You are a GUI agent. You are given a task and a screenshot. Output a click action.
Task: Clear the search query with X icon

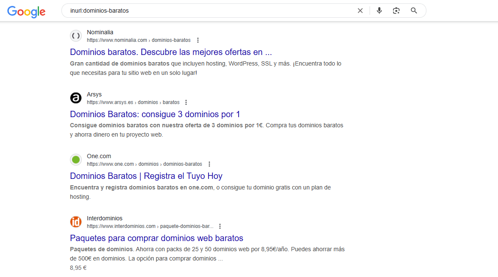(360, 11)
